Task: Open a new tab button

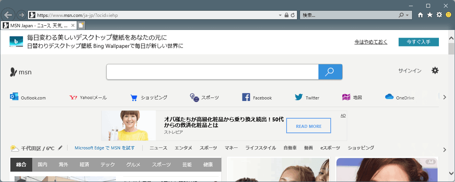Action: pos(81,26)
